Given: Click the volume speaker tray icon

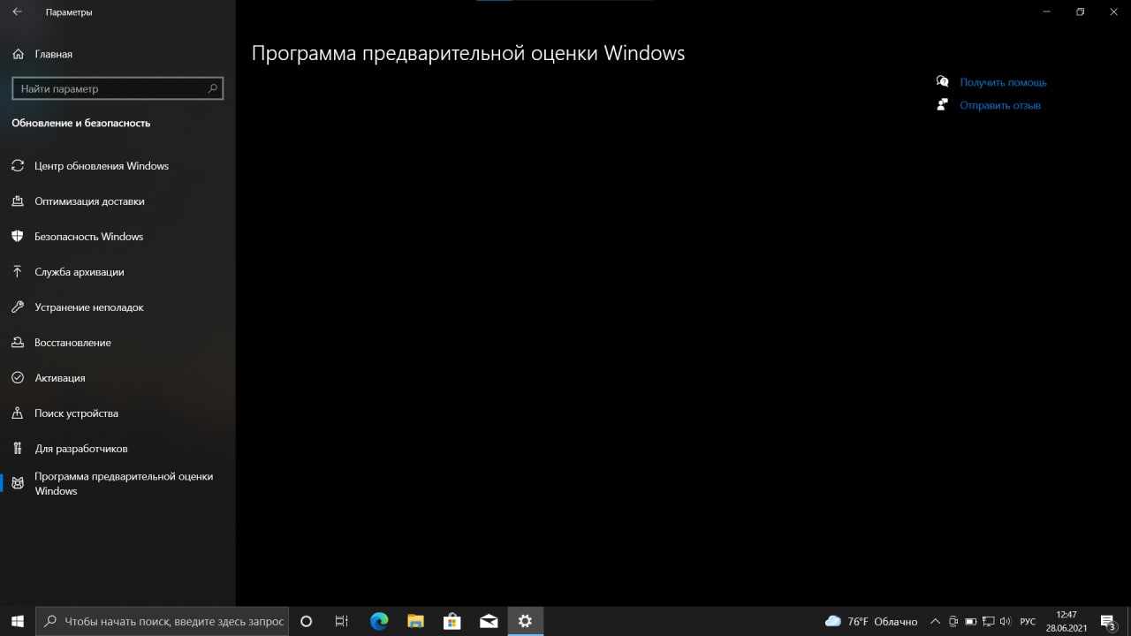Looking at the screenshot, I should [1005, 621].
